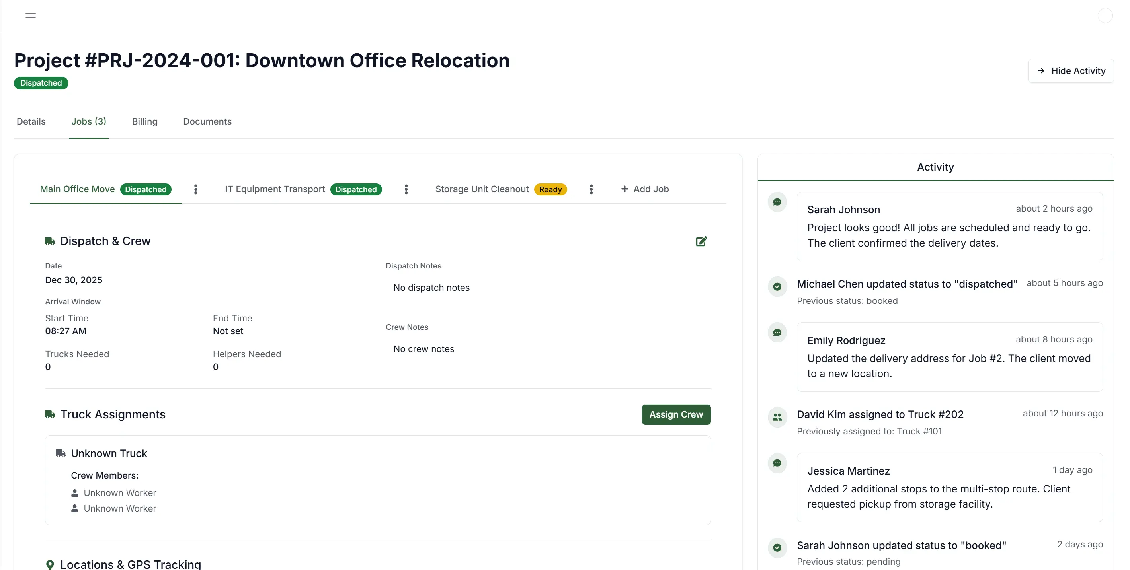Click the Dispatch & Crew edit pencil icon

(701, 241)
